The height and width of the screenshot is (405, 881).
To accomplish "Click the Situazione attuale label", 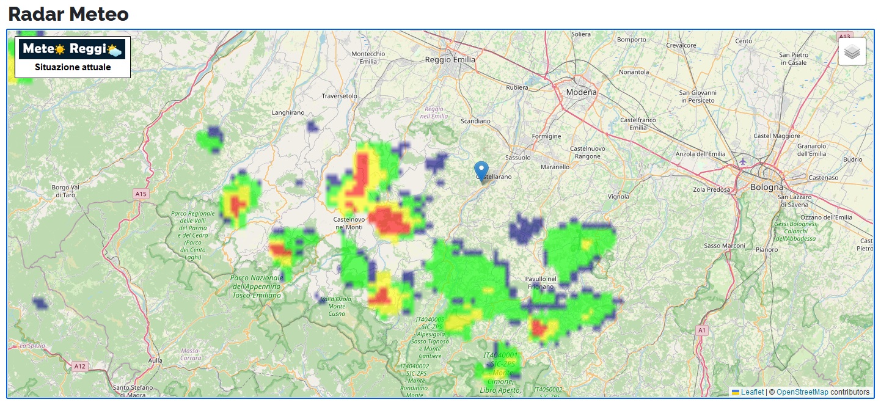I will pos(73,67).
